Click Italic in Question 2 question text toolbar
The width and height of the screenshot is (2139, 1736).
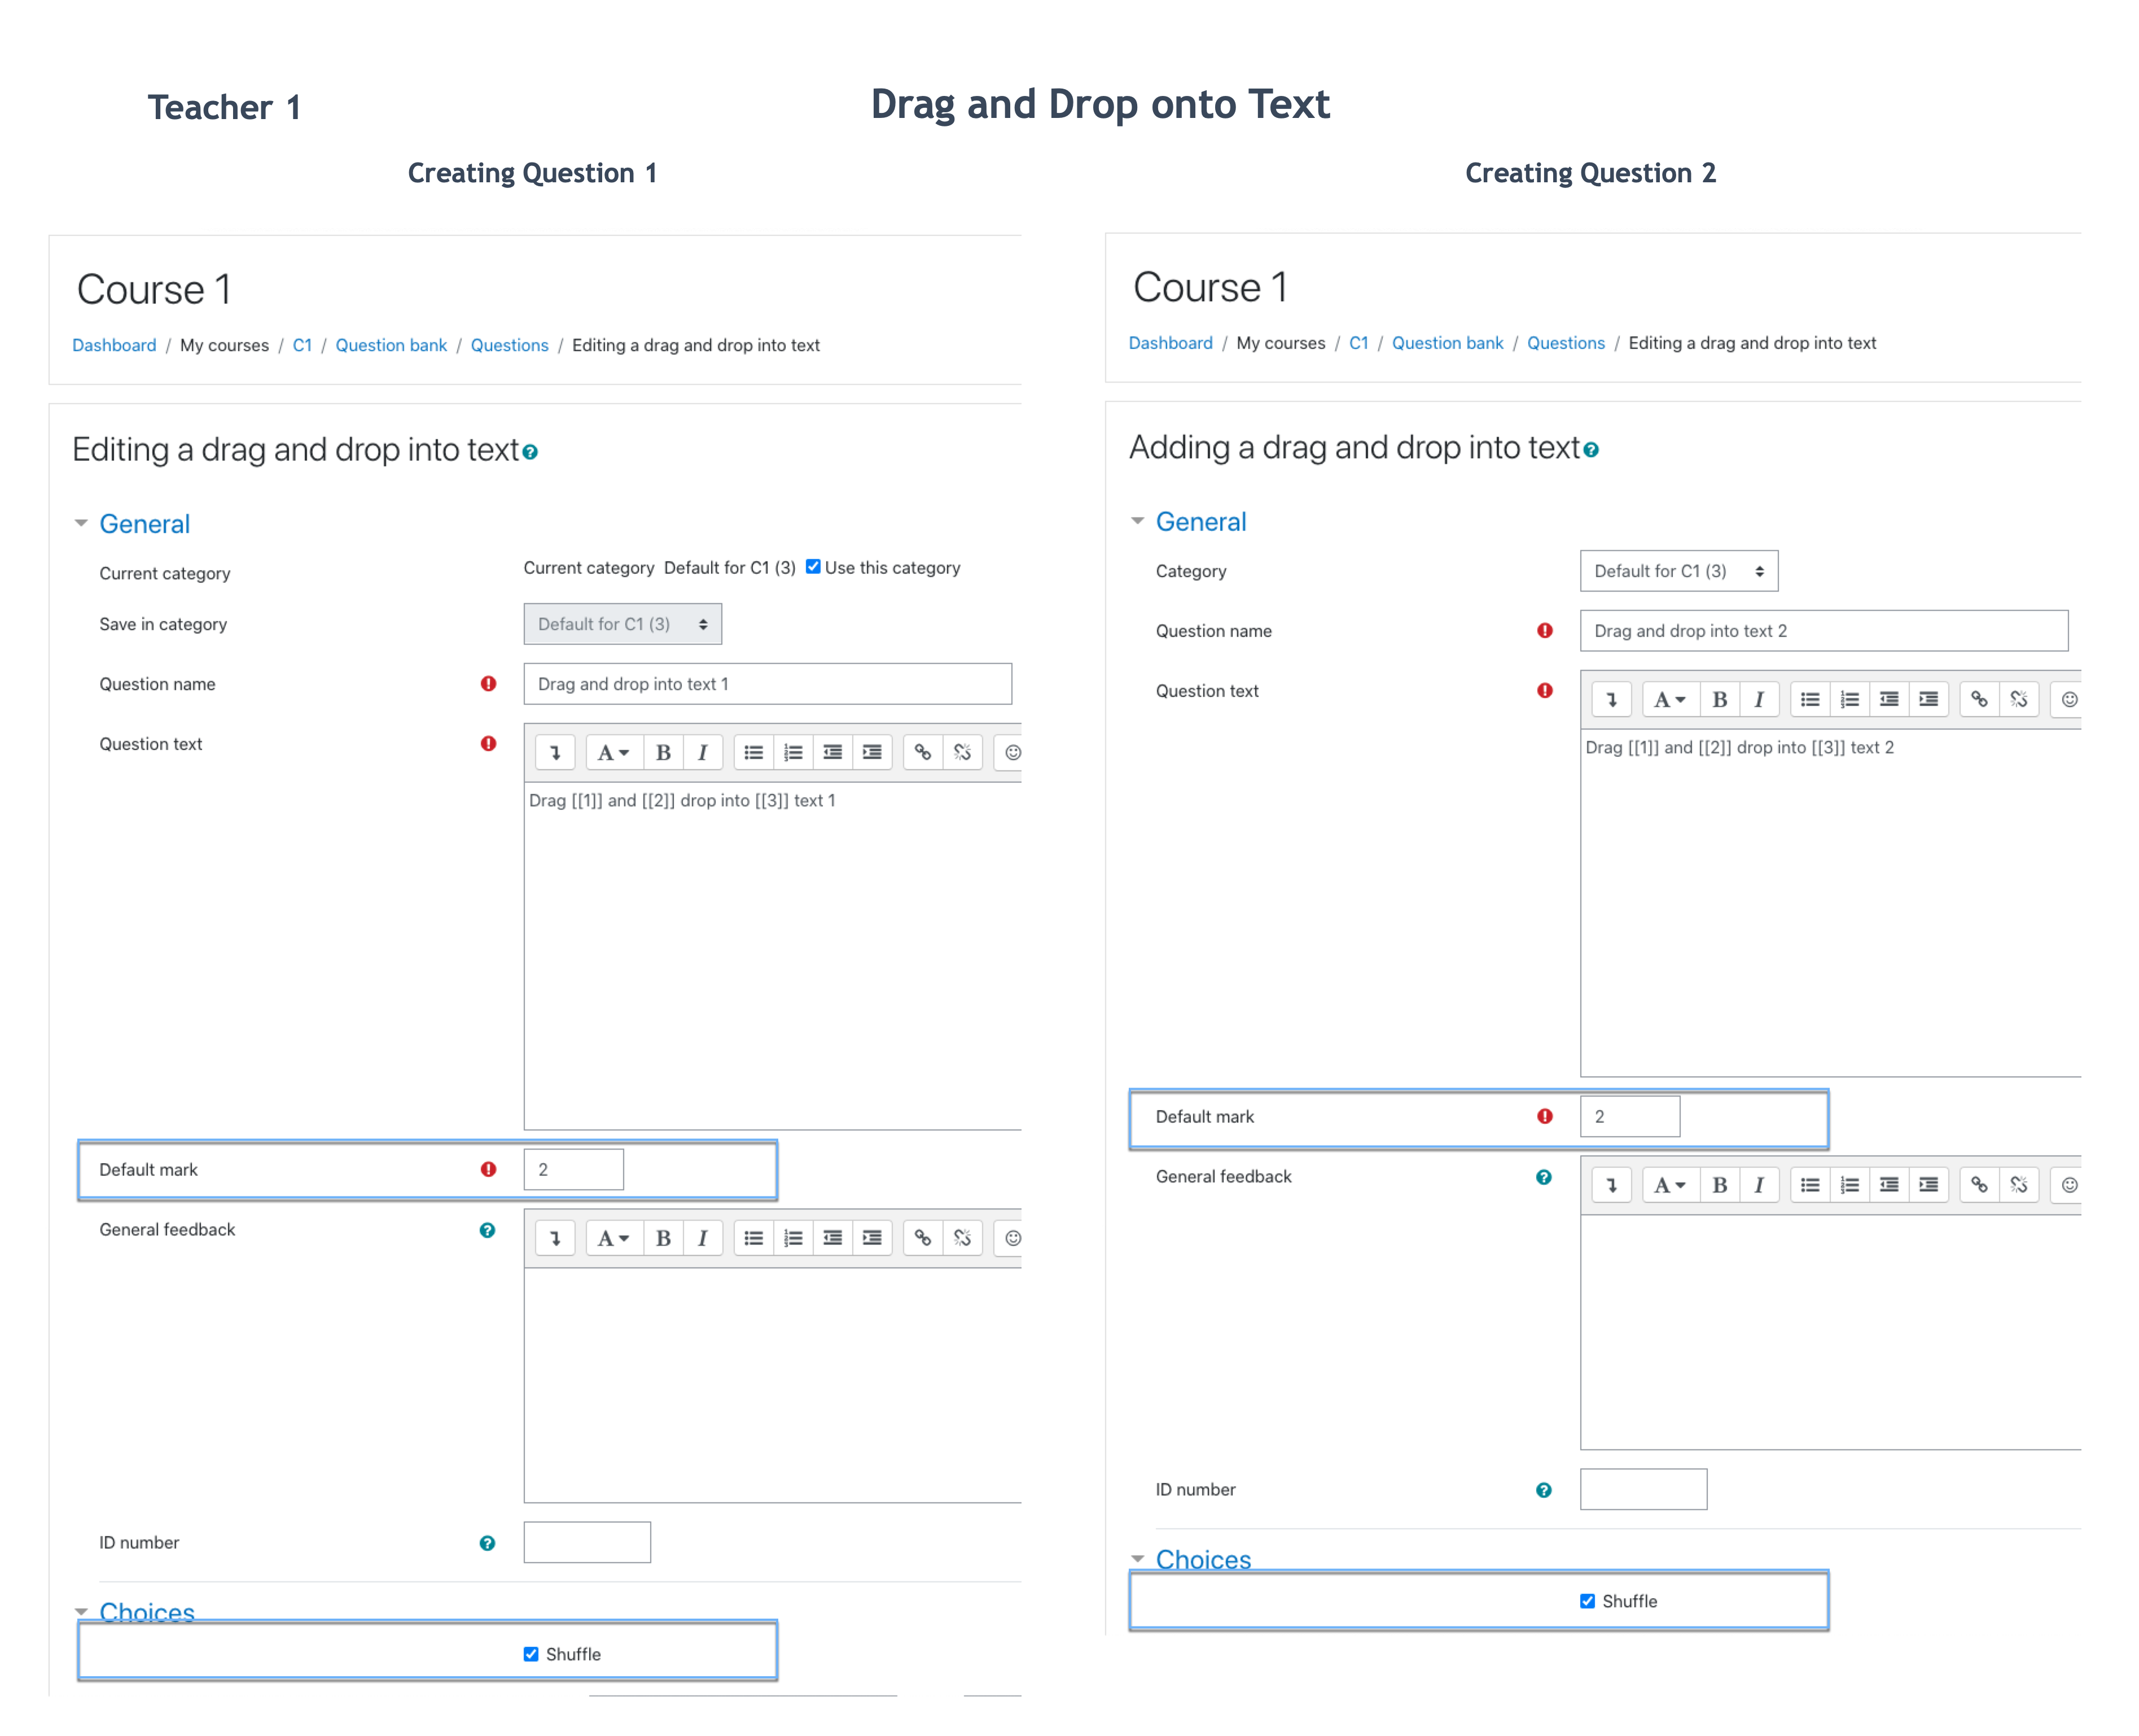click(1759, 700)
